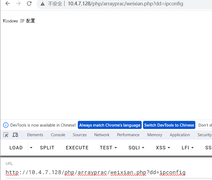
Task: Open the DevTools info notice icon
Action: pos(6,125)
